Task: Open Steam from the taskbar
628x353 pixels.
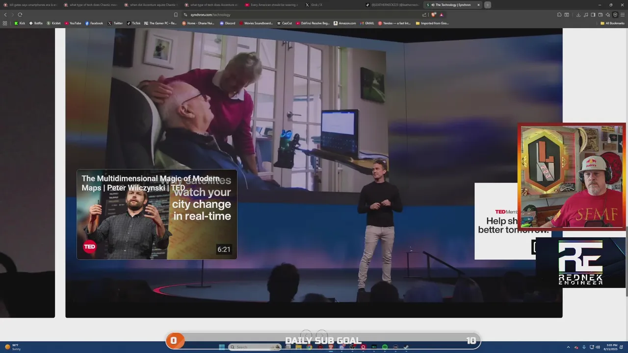Action: coord(406,347)
